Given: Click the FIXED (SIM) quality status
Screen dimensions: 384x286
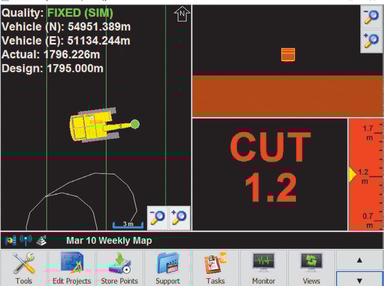Looking at the screenshot, I should coord(80,13).
